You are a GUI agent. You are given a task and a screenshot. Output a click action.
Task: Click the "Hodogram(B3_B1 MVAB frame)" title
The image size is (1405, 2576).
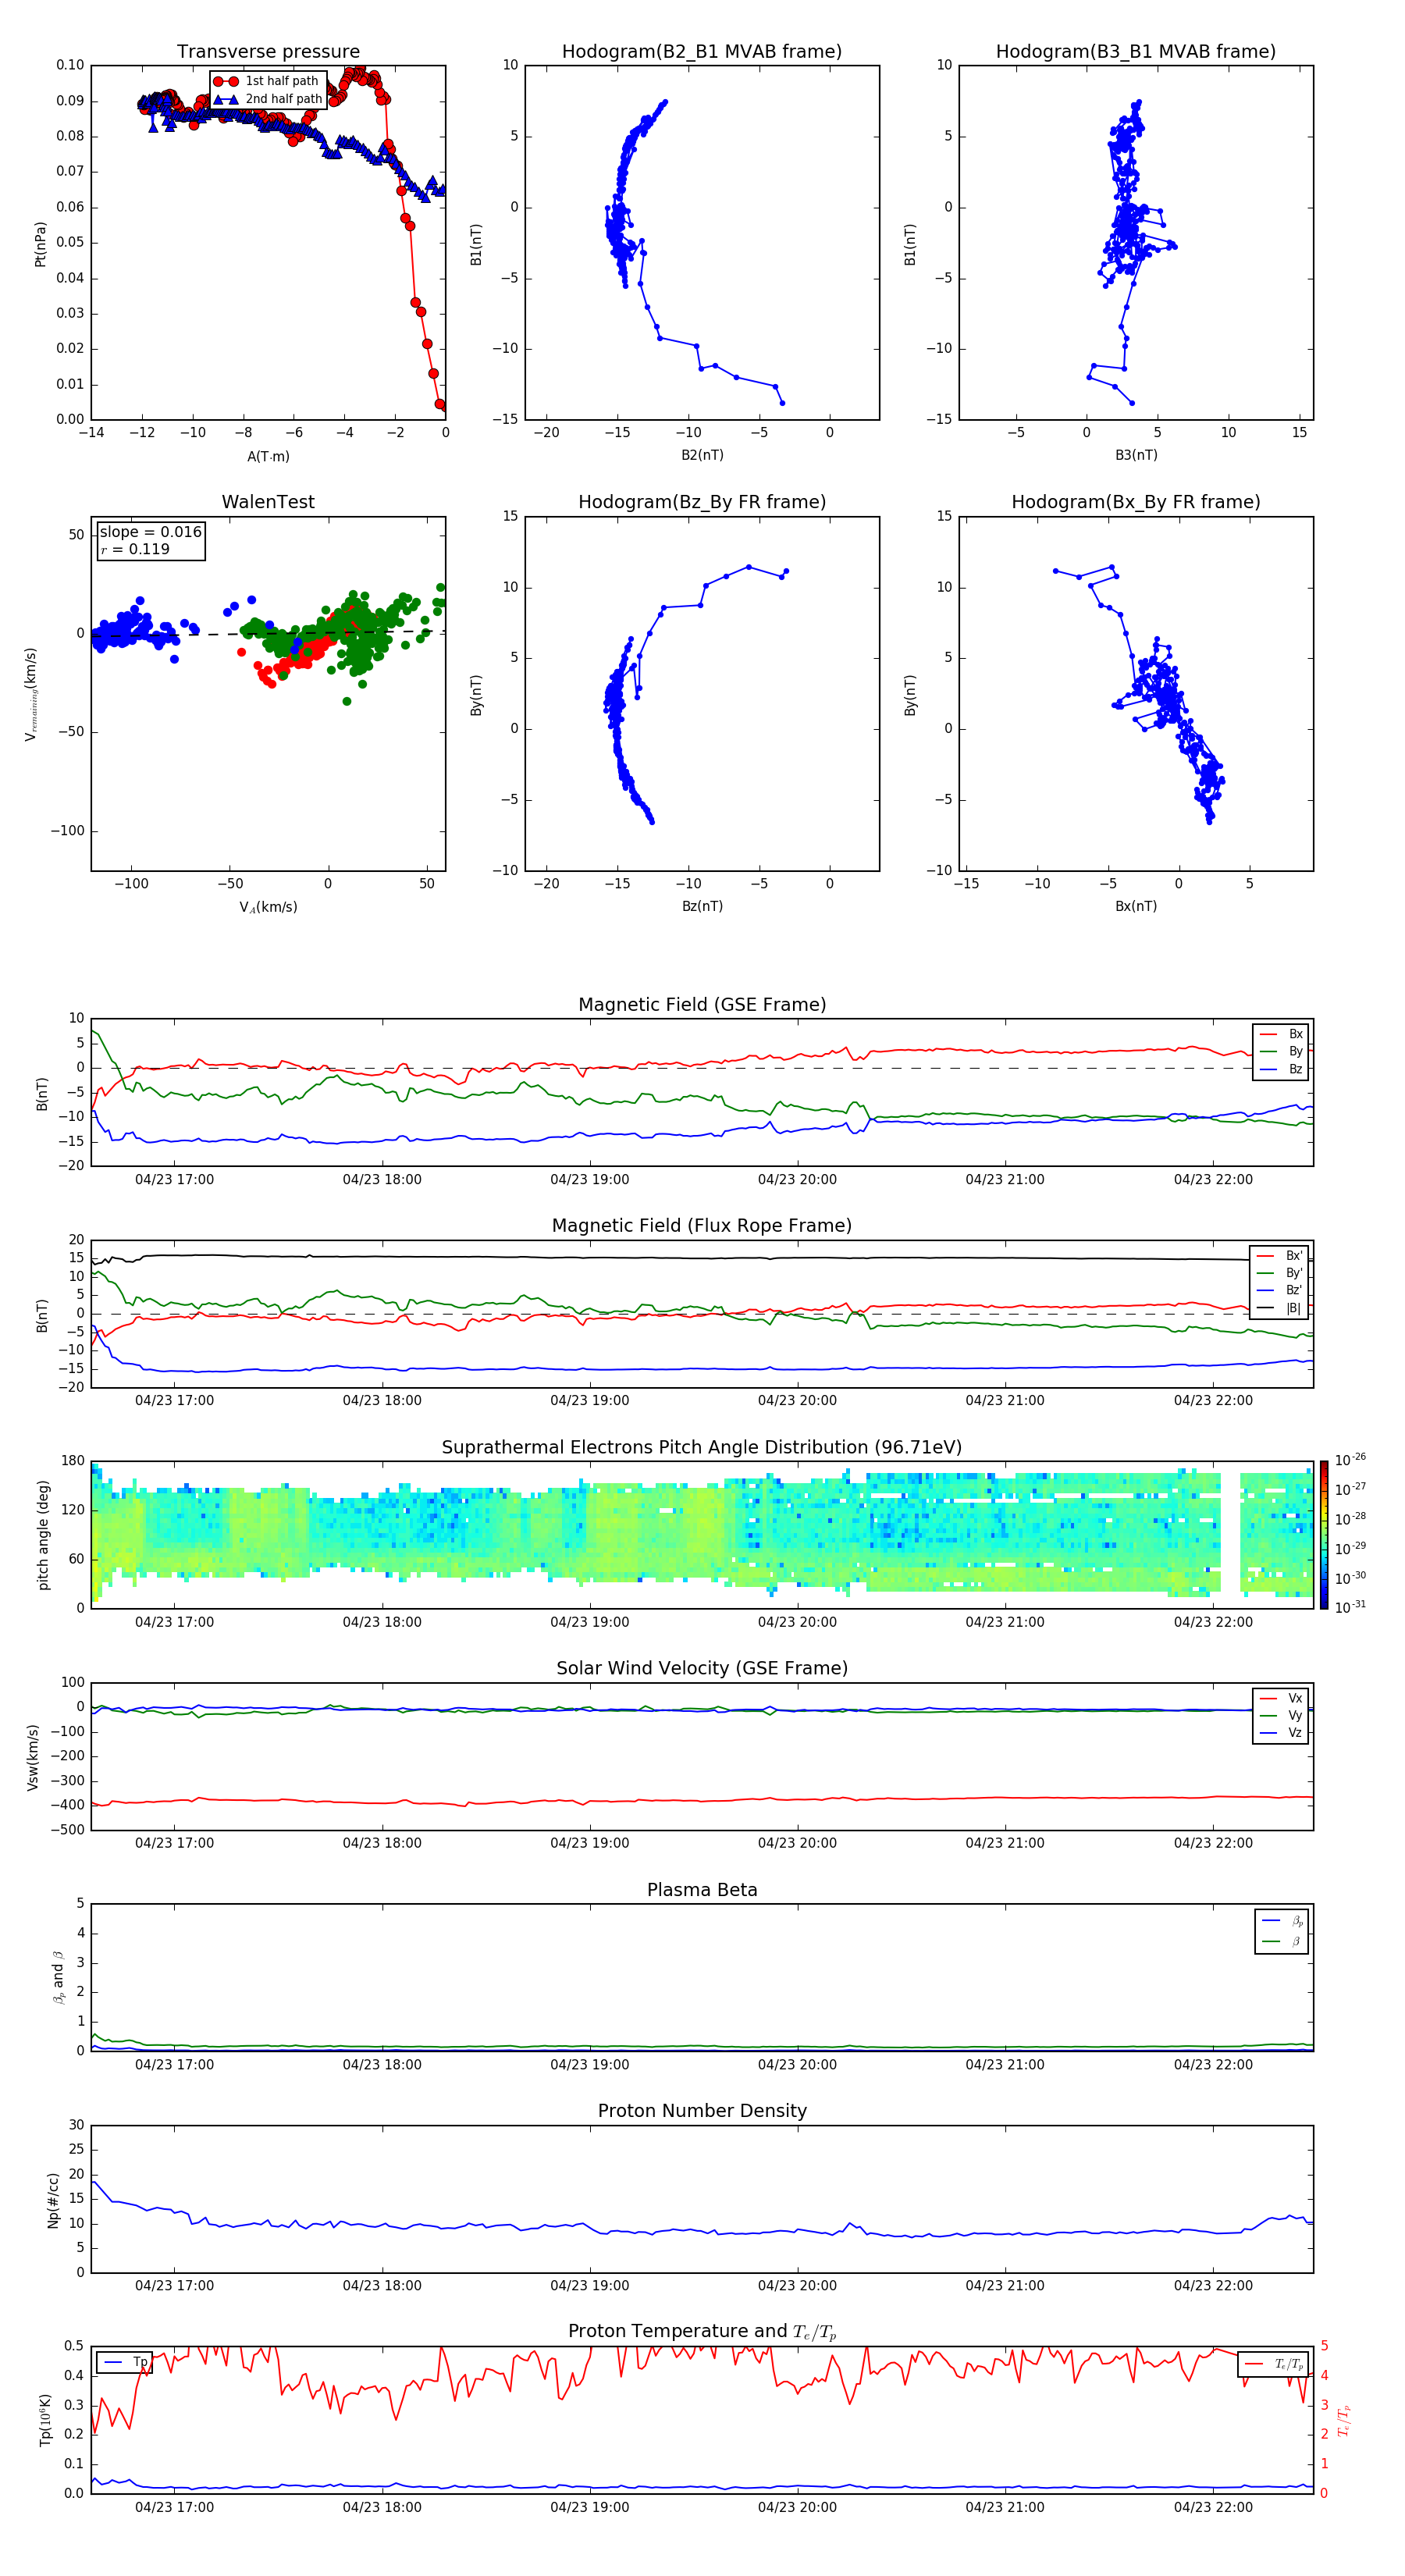coord(1136,52)
